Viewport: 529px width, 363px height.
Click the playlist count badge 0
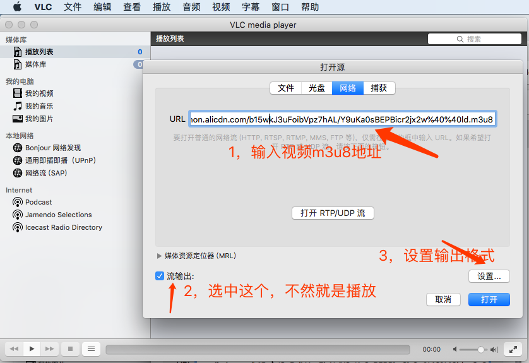coord(140,52)
